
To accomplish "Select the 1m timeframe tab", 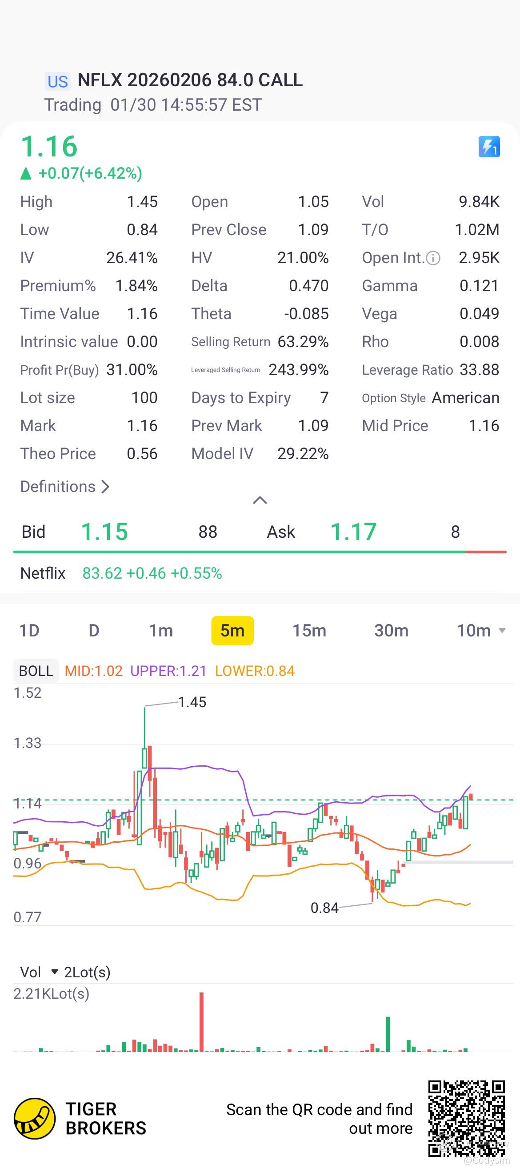I will (161, 631).
